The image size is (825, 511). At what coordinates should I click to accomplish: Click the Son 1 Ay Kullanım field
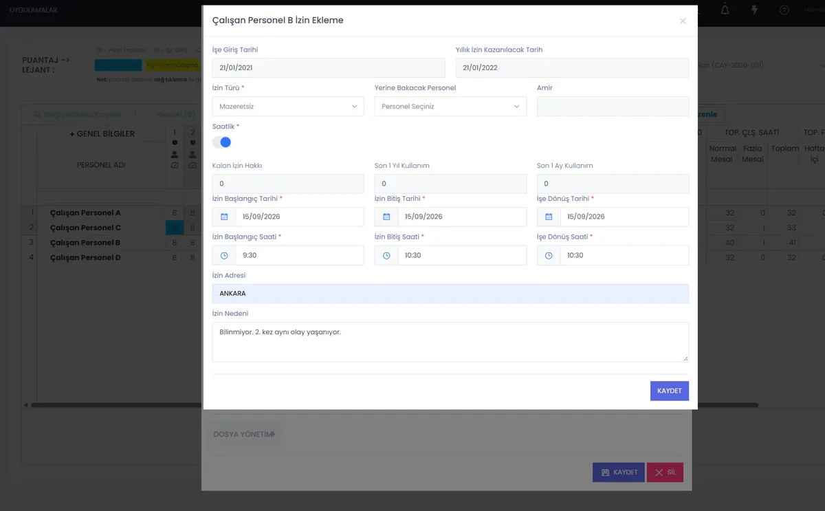pyautogui.click(x=613, y=184)
